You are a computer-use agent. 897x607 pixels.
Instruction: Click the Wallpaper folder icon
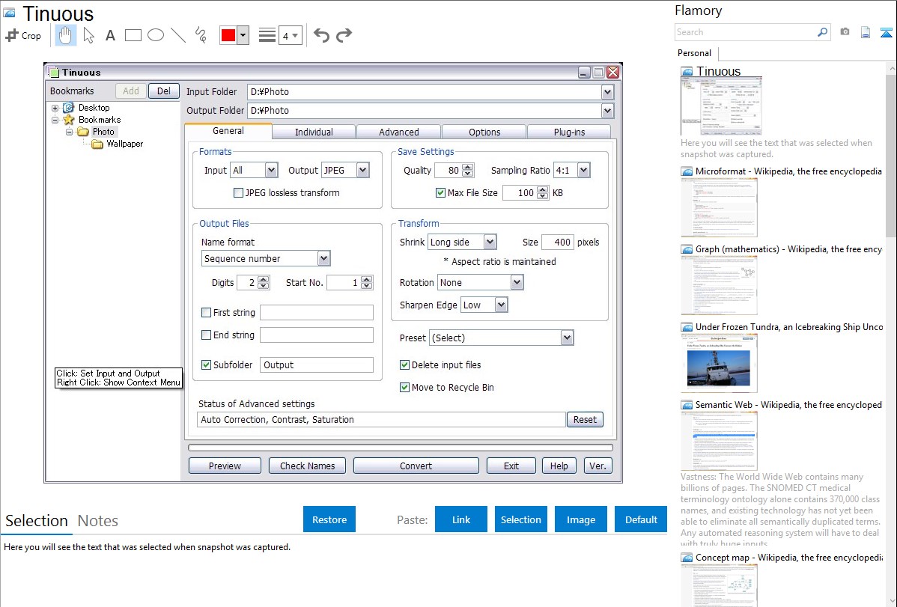(97, 144)
